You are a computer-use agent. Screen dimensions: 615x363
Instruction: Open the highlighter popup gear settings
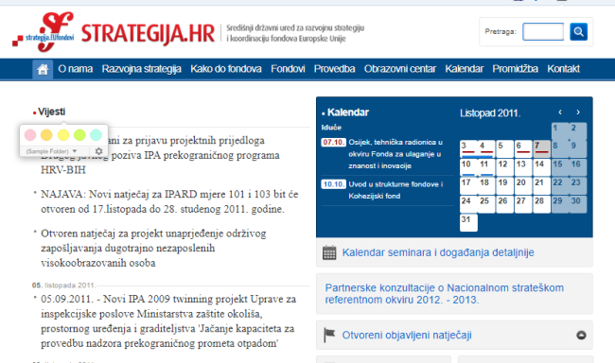(x=98, y=151)
